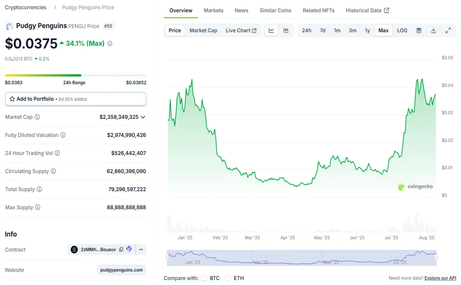Open the Markets tab

[x=214, y=10]
